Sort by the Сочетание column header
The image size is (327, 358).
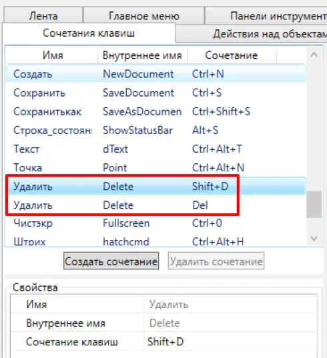(x=232, y=55)
